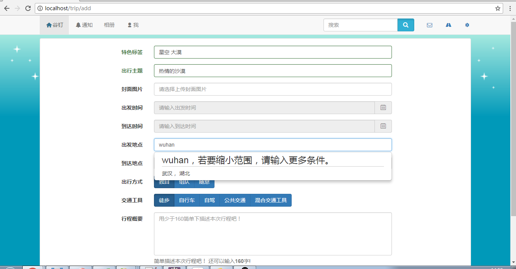Click the blue search magnifier button
Screen dimensions: 516x269
click(406, 25)
